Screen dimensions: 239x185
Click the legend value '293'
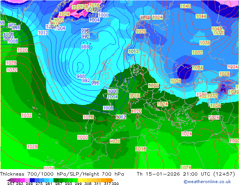click(68, 183)
